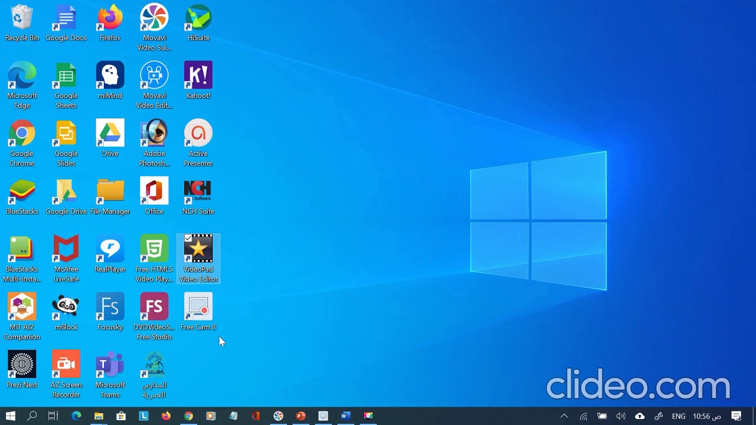This screenshot has height=425, width=756.
Task: Select the Active Presenter desktop shortcut
Action: (x=198, y=143)
